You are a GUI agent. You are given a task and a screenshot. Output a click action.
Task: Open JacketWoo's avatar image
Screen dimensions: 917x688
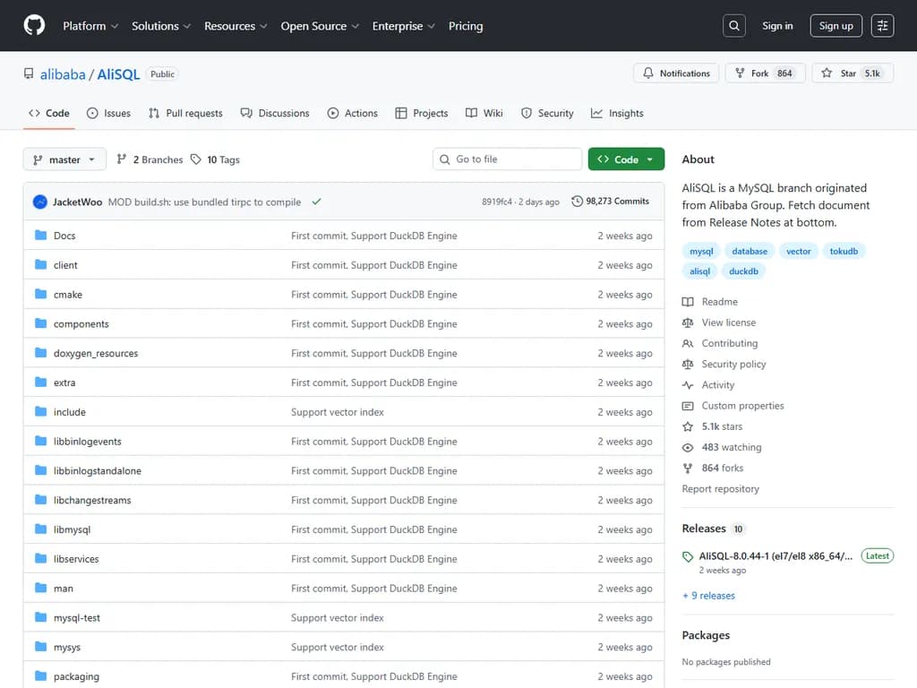tap(40, 202)
